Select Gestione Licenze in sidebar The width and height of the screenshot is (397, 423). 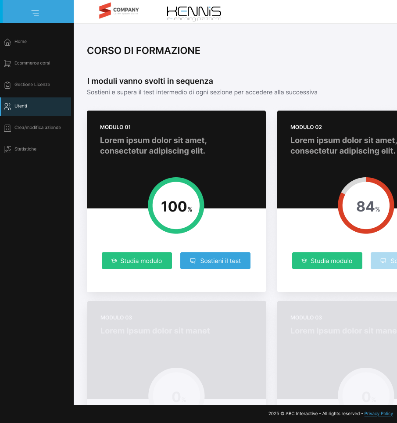click(x=32, y=85)
